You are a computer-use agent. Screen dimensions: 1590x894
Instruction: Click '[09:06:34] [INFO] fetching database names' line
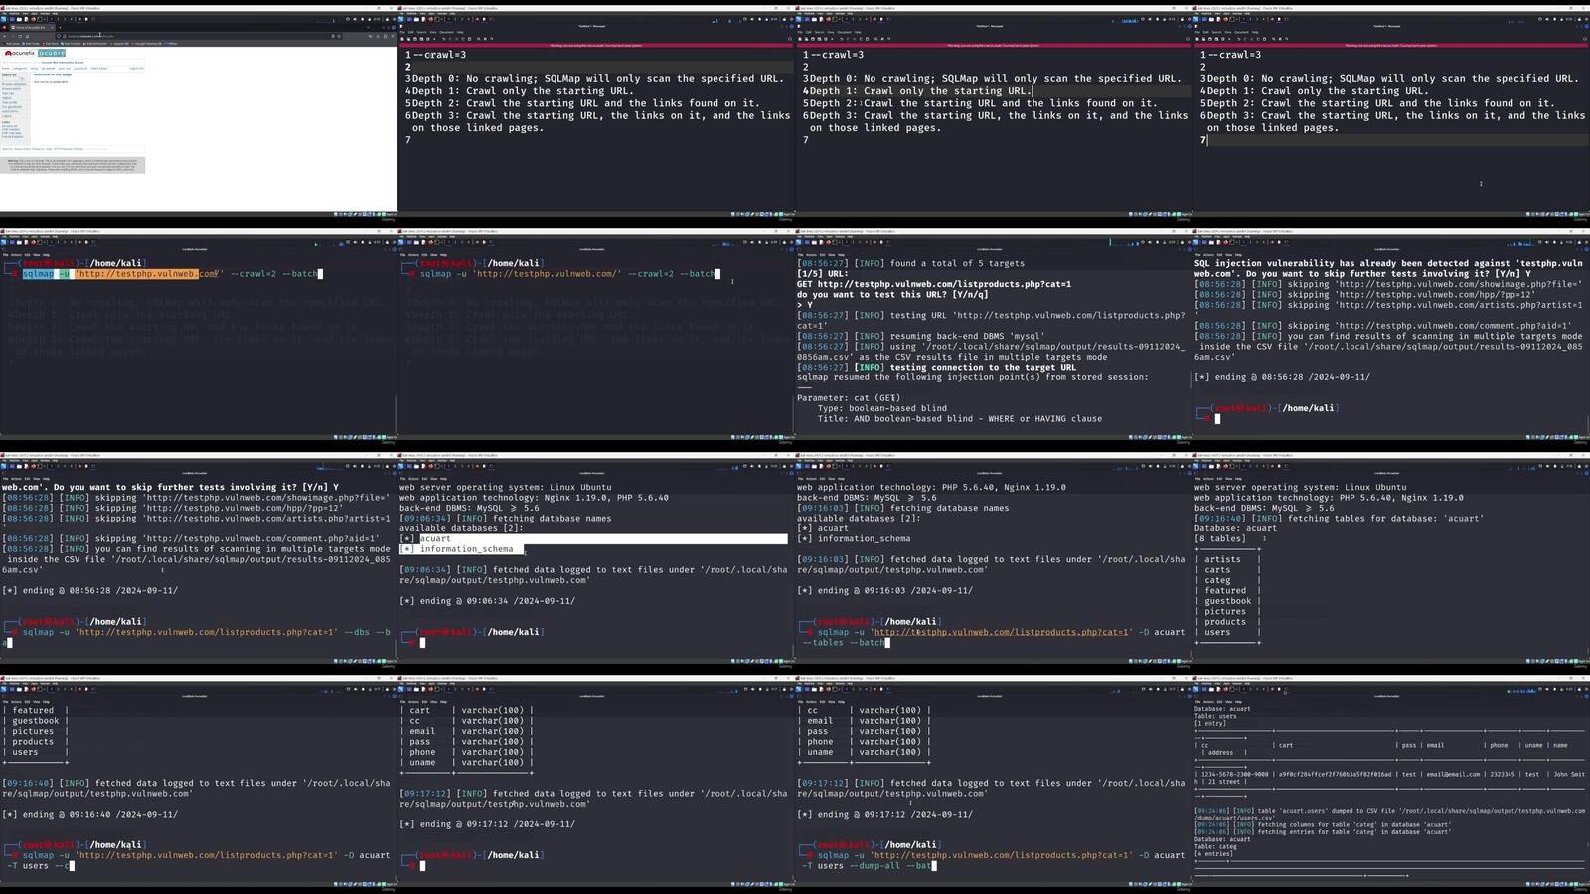click(x=506, y=518)
